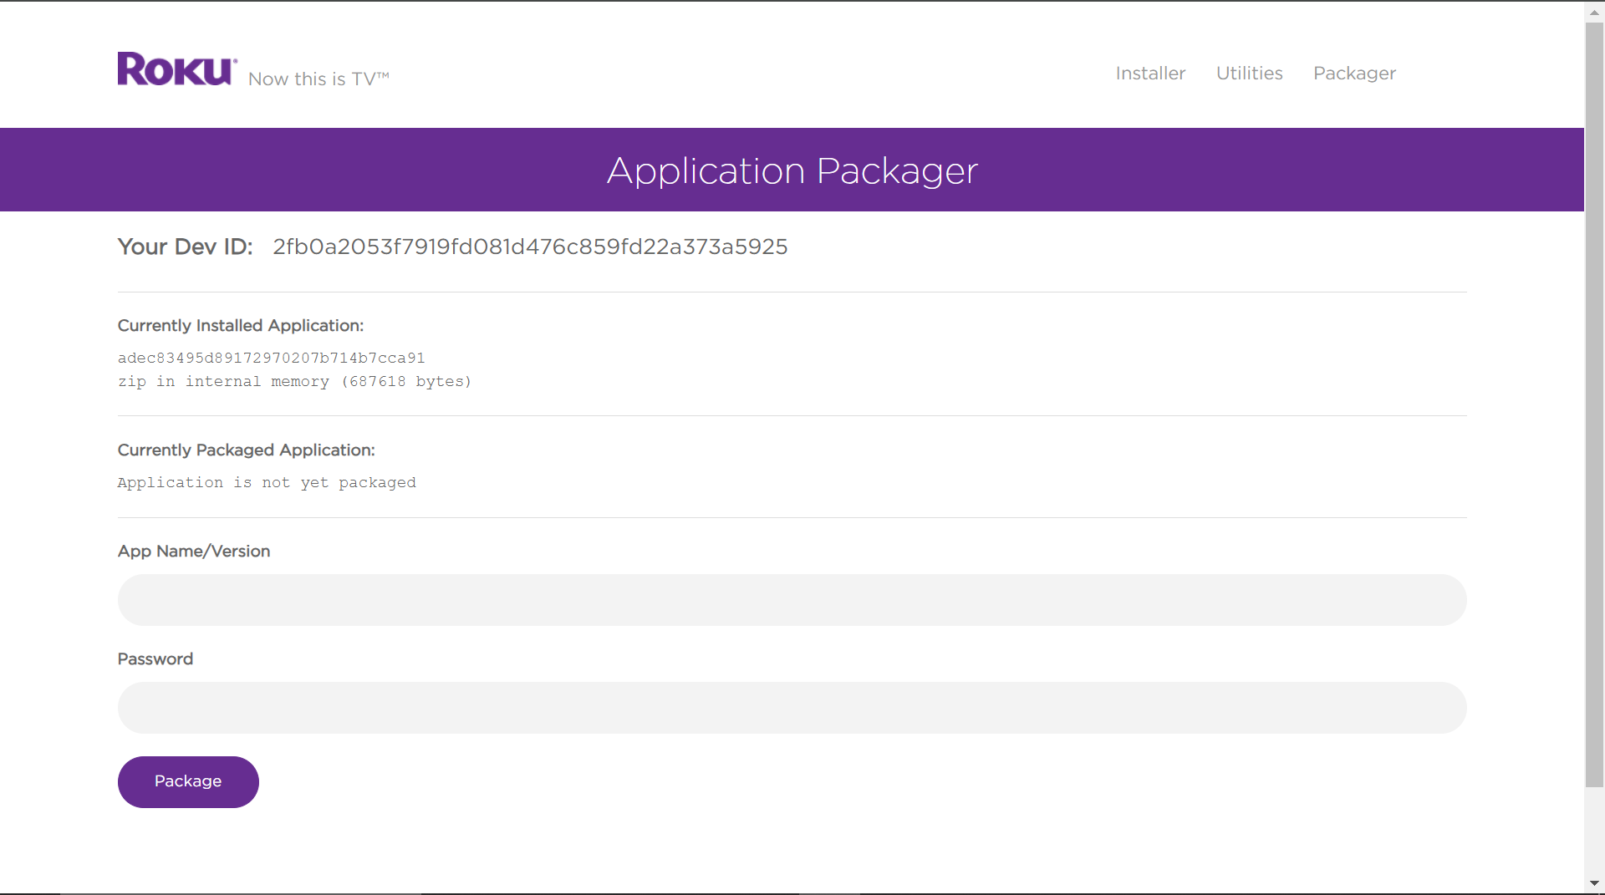
Task: Select the Dev ID value text
Action: coord(529,247)
